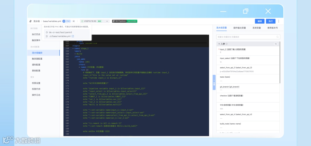Click the file icon before .ci/base/variables.yml
The image size is (311, 146).
(x=47, y=36)
